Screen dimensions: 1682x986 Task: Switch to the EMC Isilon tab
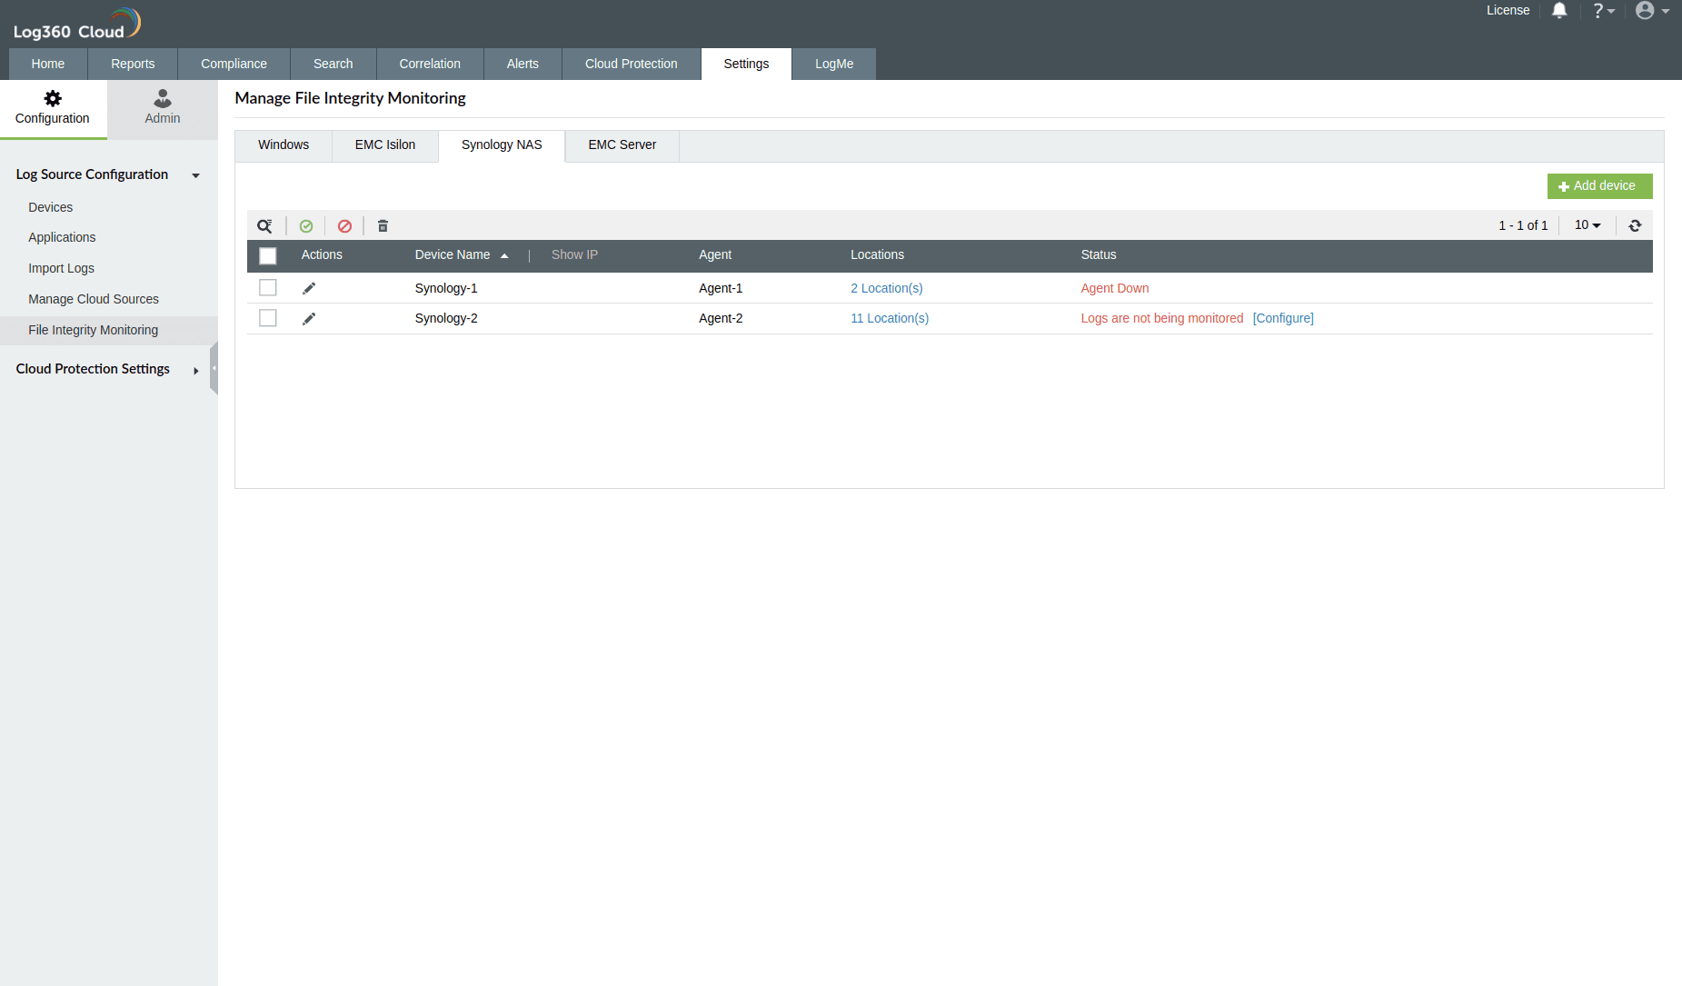click(384, 144)
